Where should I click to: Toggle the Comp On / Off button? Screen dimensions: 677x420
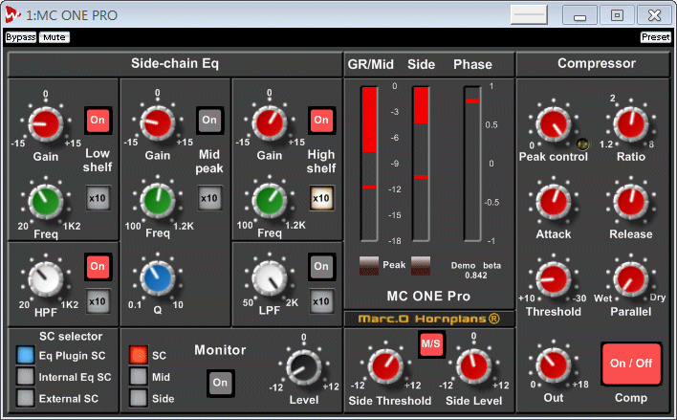click(631, 364)
